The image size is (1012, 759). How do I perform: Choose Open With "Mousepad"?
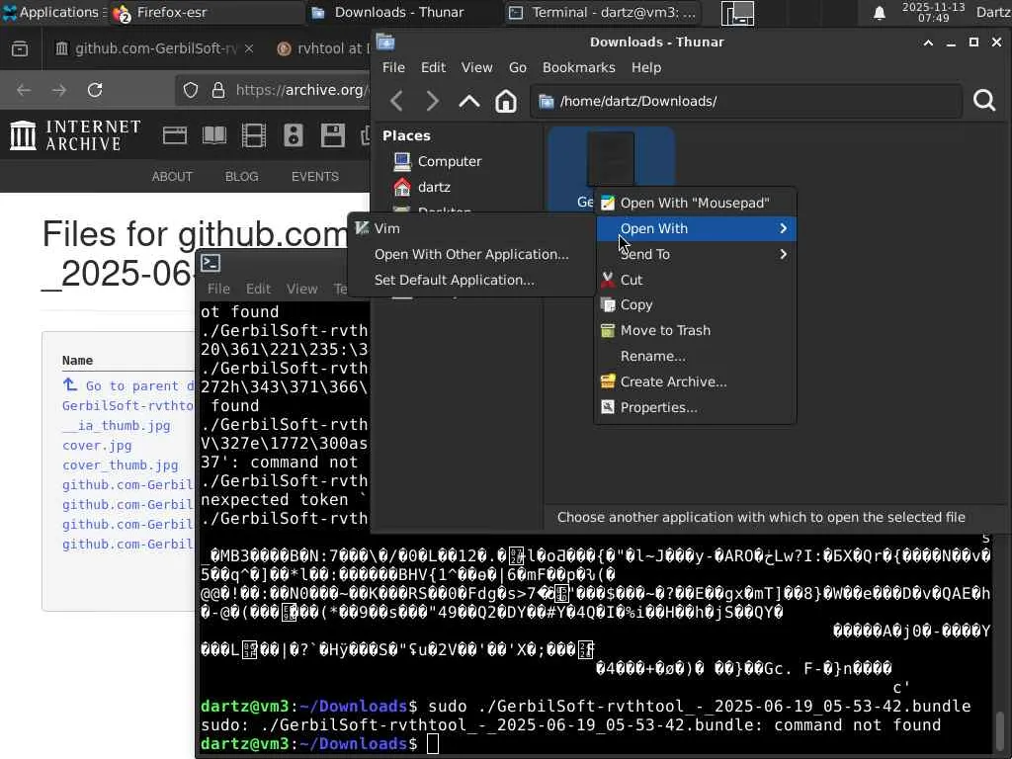[695, 203]
